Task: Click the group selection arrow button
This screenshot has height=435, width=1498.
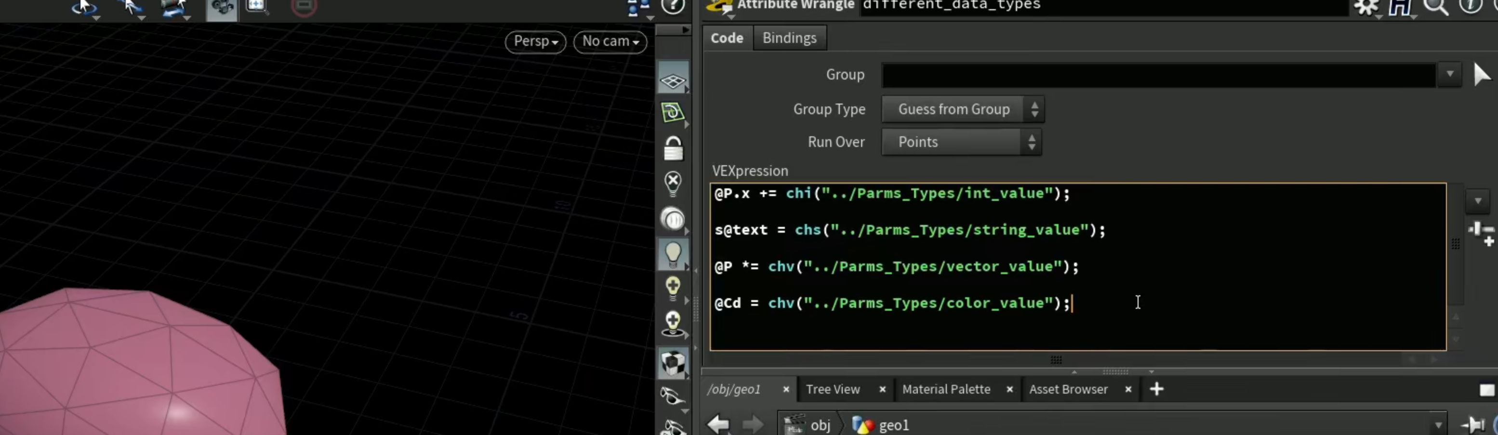Action: click(x=1481, y=75)
